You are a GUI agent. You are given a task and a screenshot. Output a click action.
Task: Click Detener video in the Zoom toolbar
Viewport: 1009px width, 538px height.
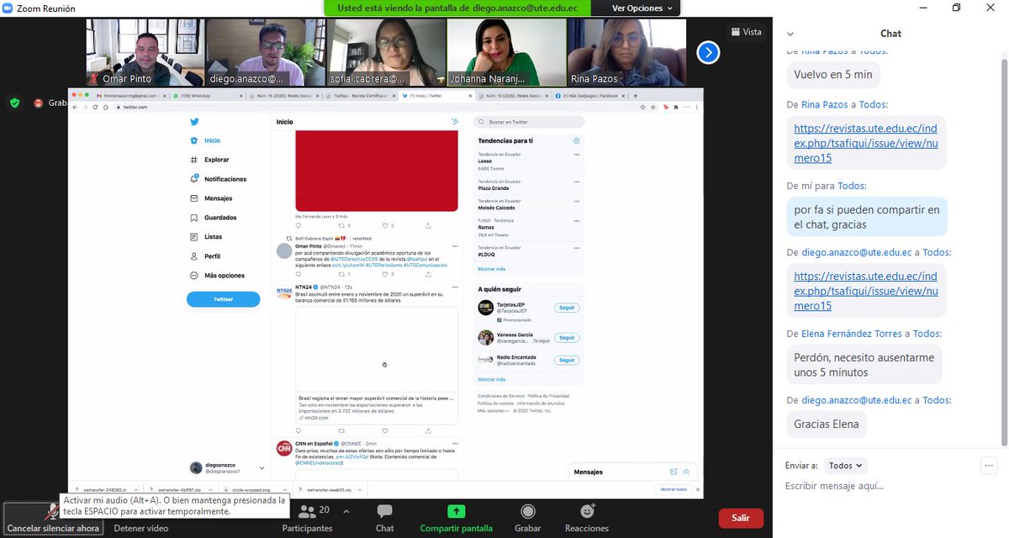coord(140,528)
